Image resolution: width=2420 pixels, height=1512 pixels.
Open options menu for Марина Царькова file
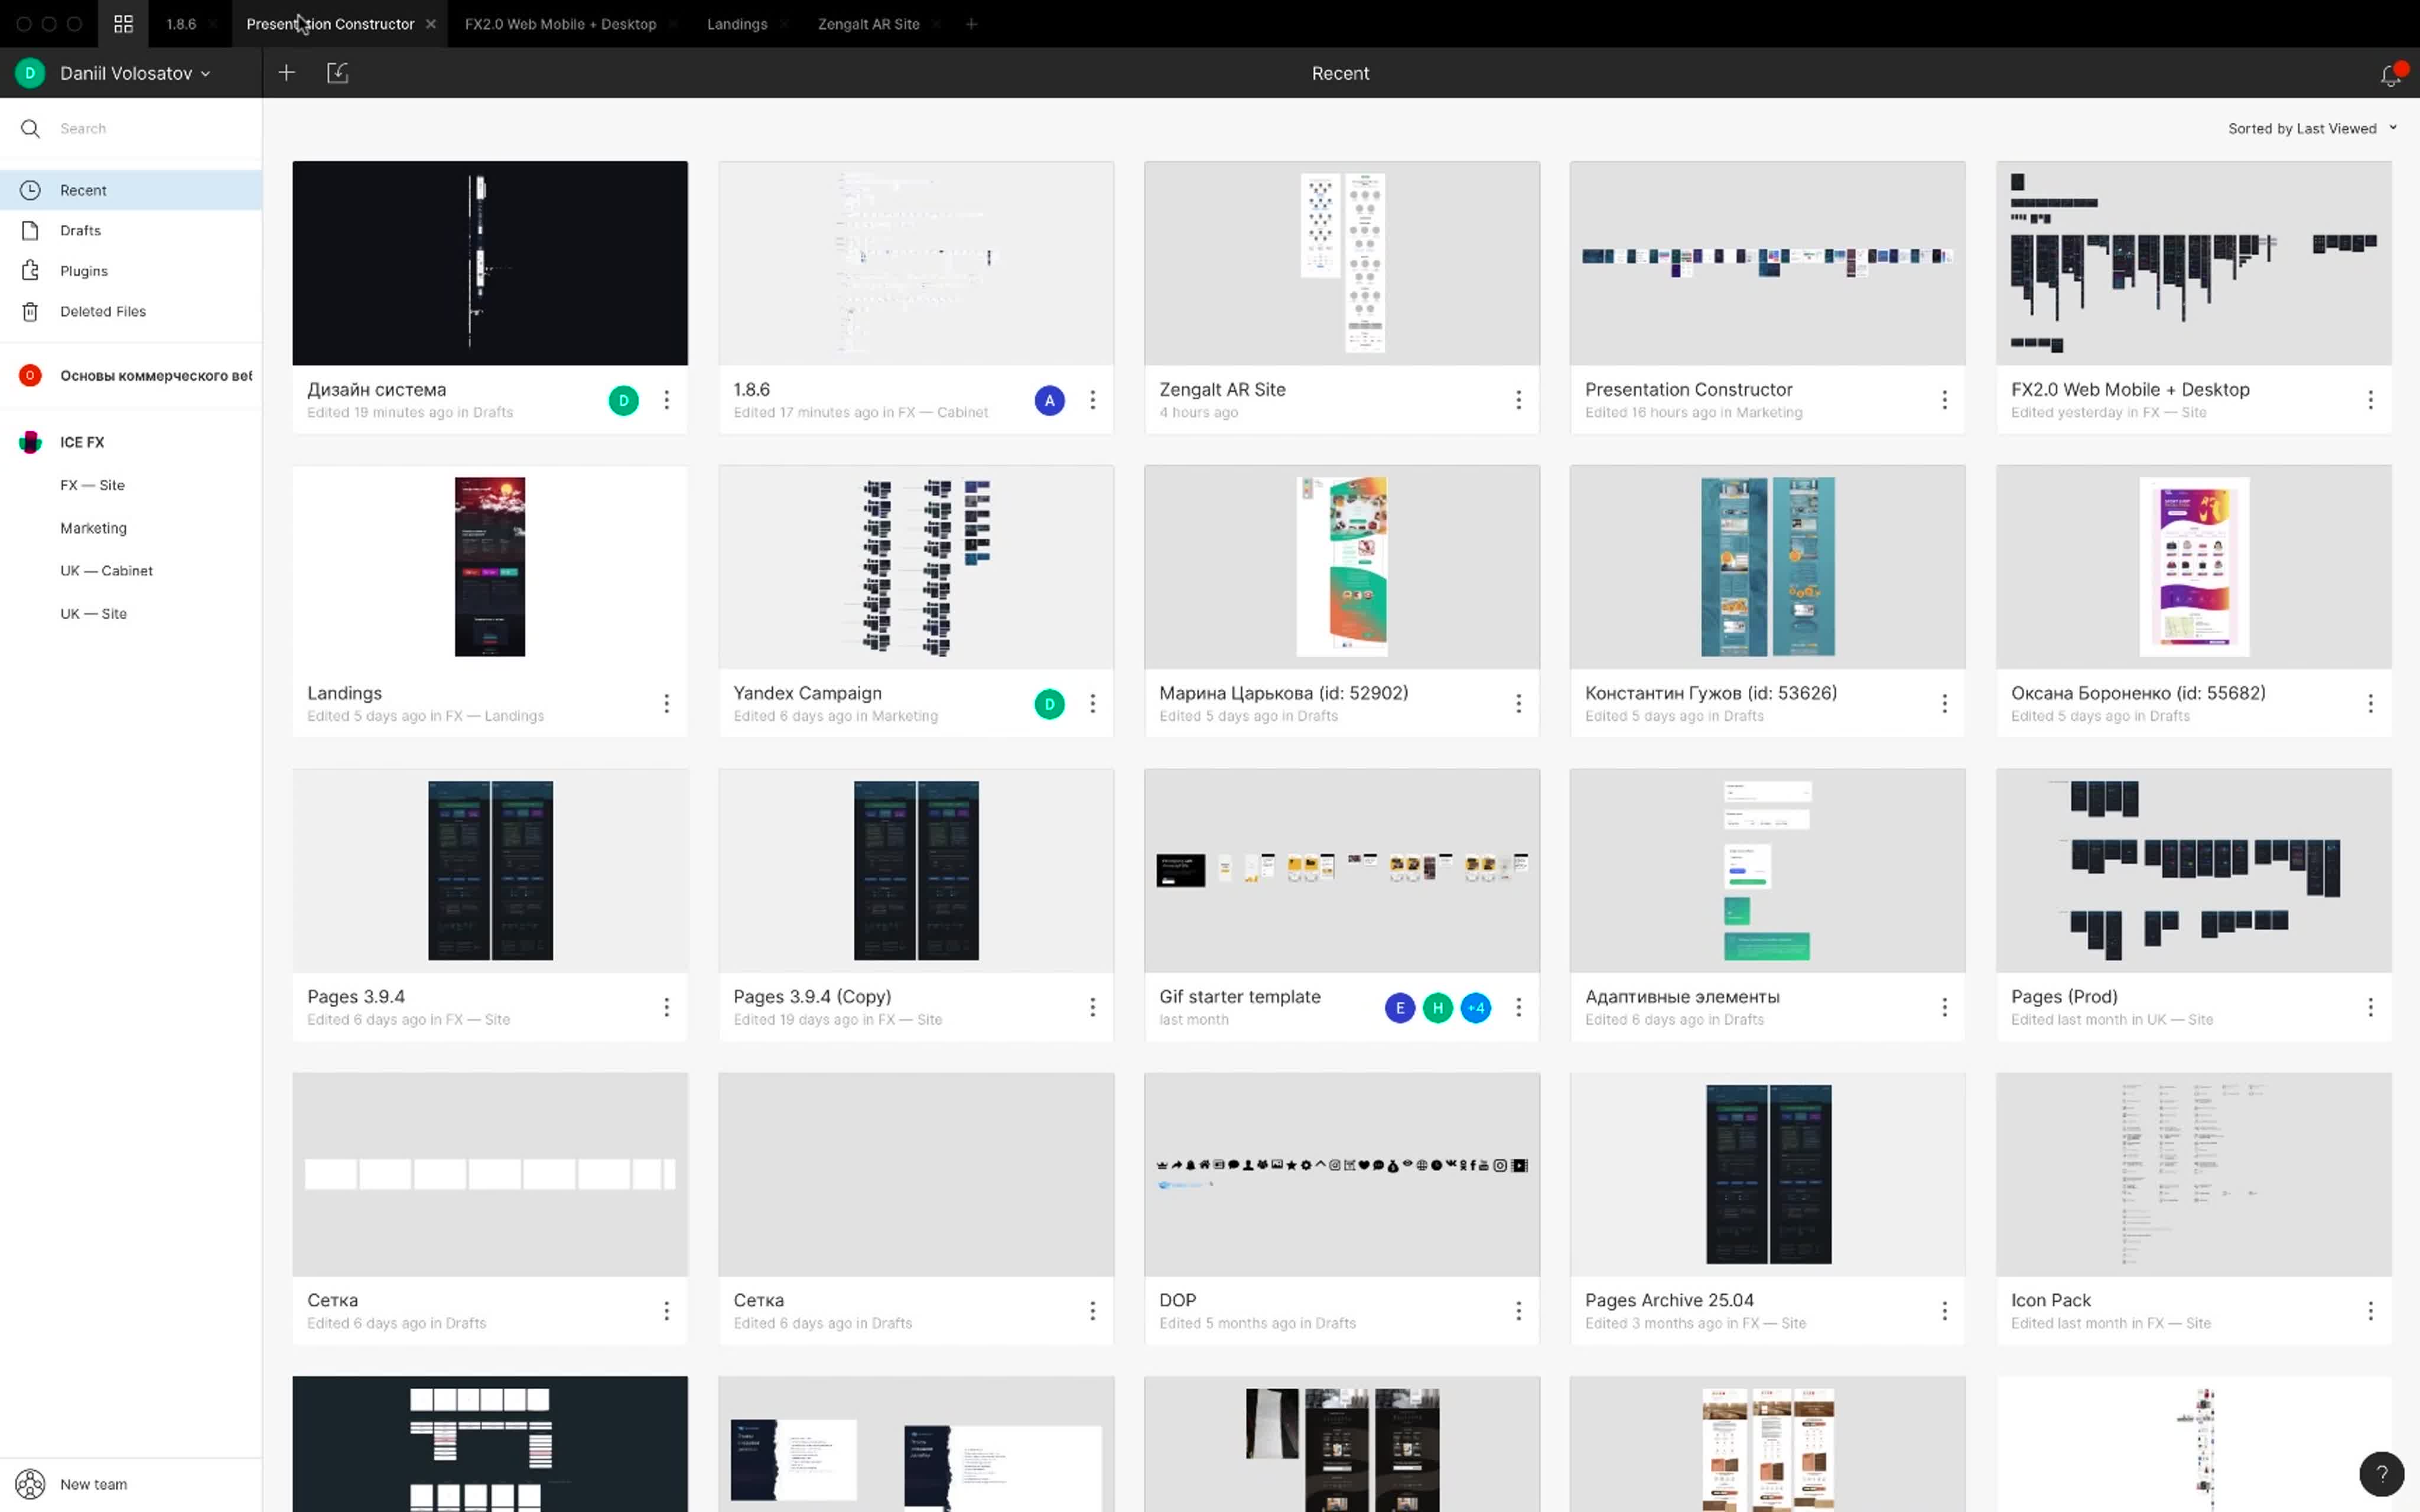(1518, 704)
